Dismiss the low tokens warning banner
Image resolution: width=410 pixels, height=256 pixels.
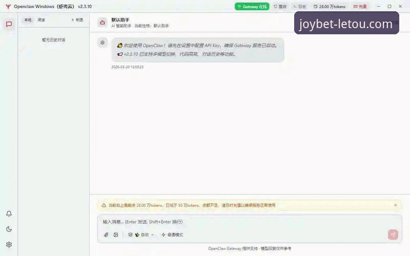(x=396, y=205)
